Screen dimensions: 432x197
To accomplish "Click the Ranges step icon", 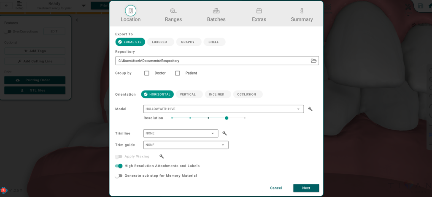I will pyautogui.click(x=173, y=11).
